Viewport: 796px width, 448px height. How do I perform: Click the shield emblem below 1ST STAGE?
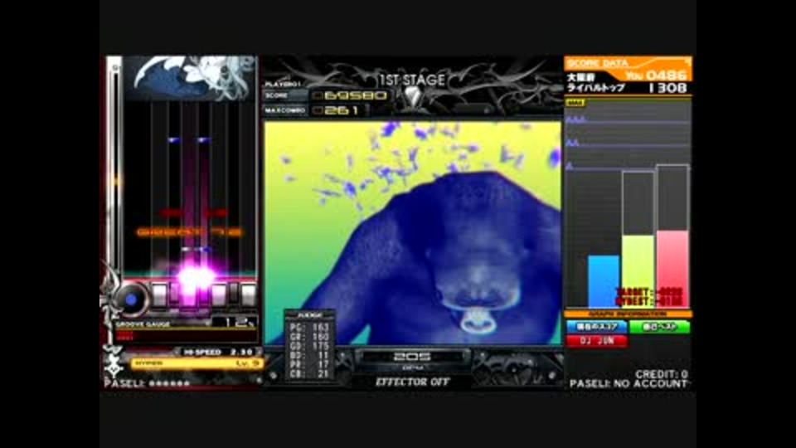click(x=413, y=98)
